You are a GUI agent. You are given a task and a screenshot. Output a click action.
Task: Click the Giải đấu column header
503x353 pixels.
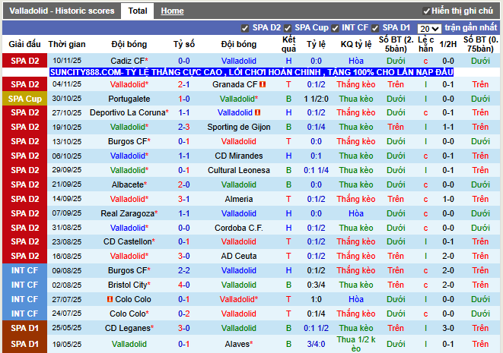pyautogui.click(x=24, y=44)
